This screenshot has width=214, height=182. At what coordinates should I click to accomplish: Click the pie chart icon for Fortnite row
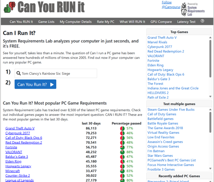coord(122,147)
